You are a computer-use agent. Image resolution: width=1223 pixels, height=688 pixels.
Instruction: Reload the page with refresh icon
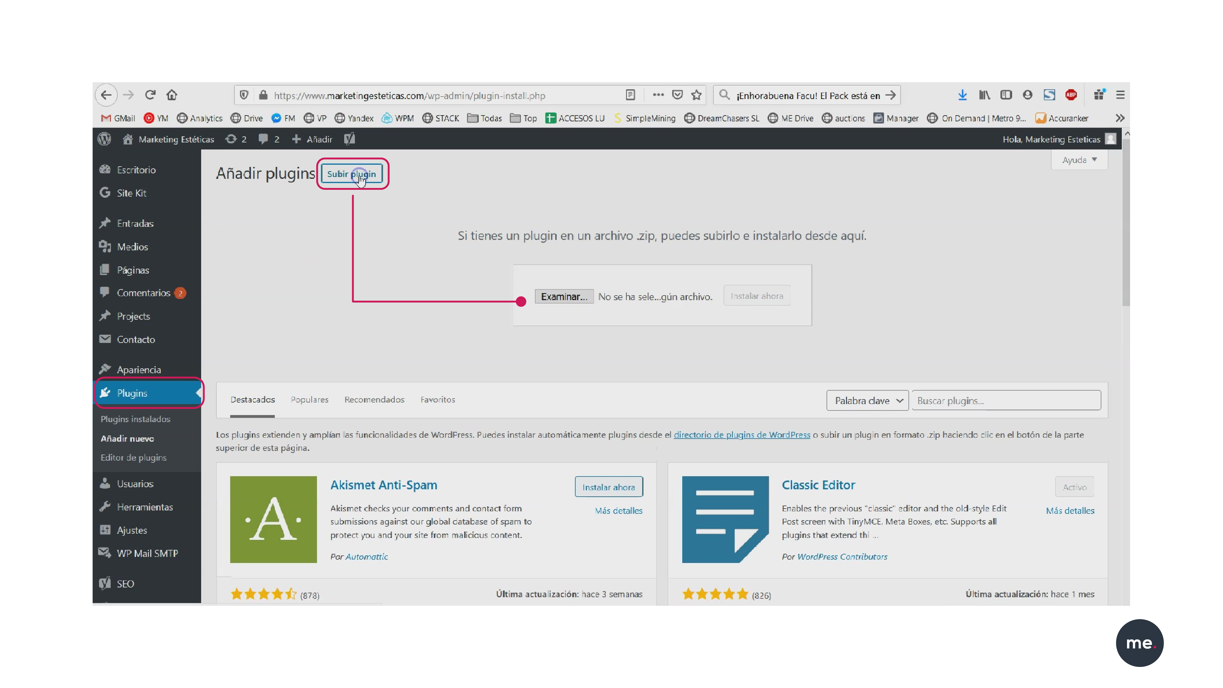(150, 95)
